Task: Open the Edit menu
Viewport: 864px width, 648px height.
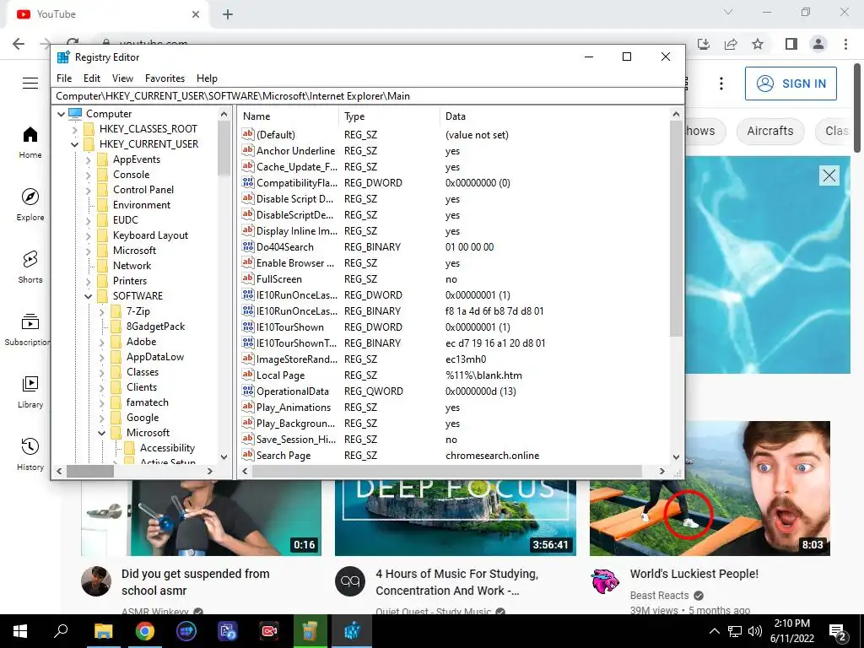Action: pos(91,78)
